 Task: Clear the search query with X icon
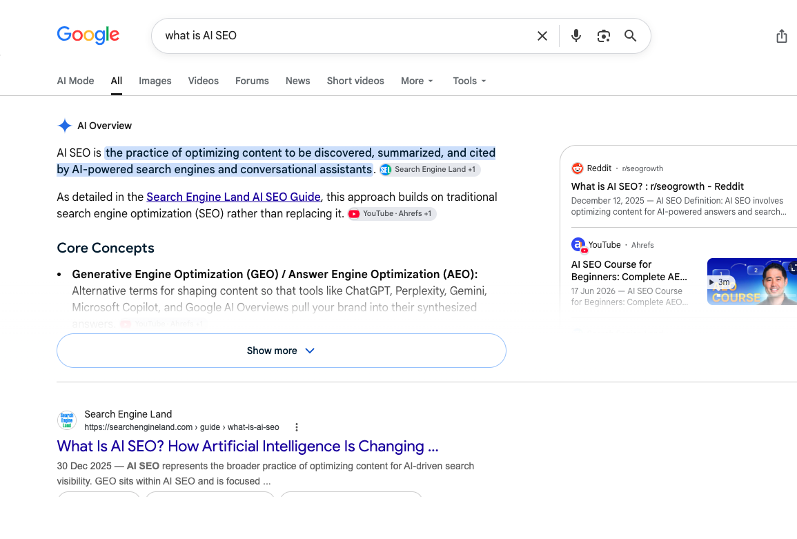542,36
